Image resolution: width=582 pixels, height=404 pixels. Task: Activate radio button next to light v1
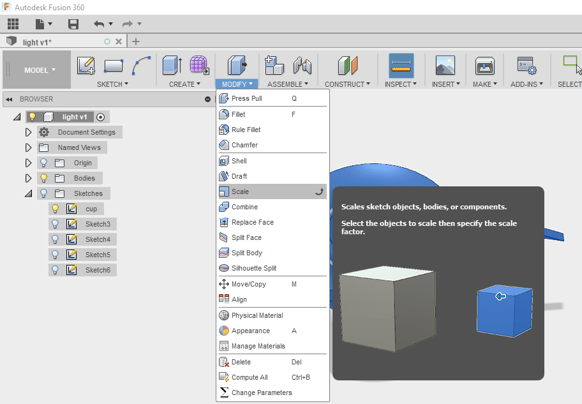(x=100, y=117)
